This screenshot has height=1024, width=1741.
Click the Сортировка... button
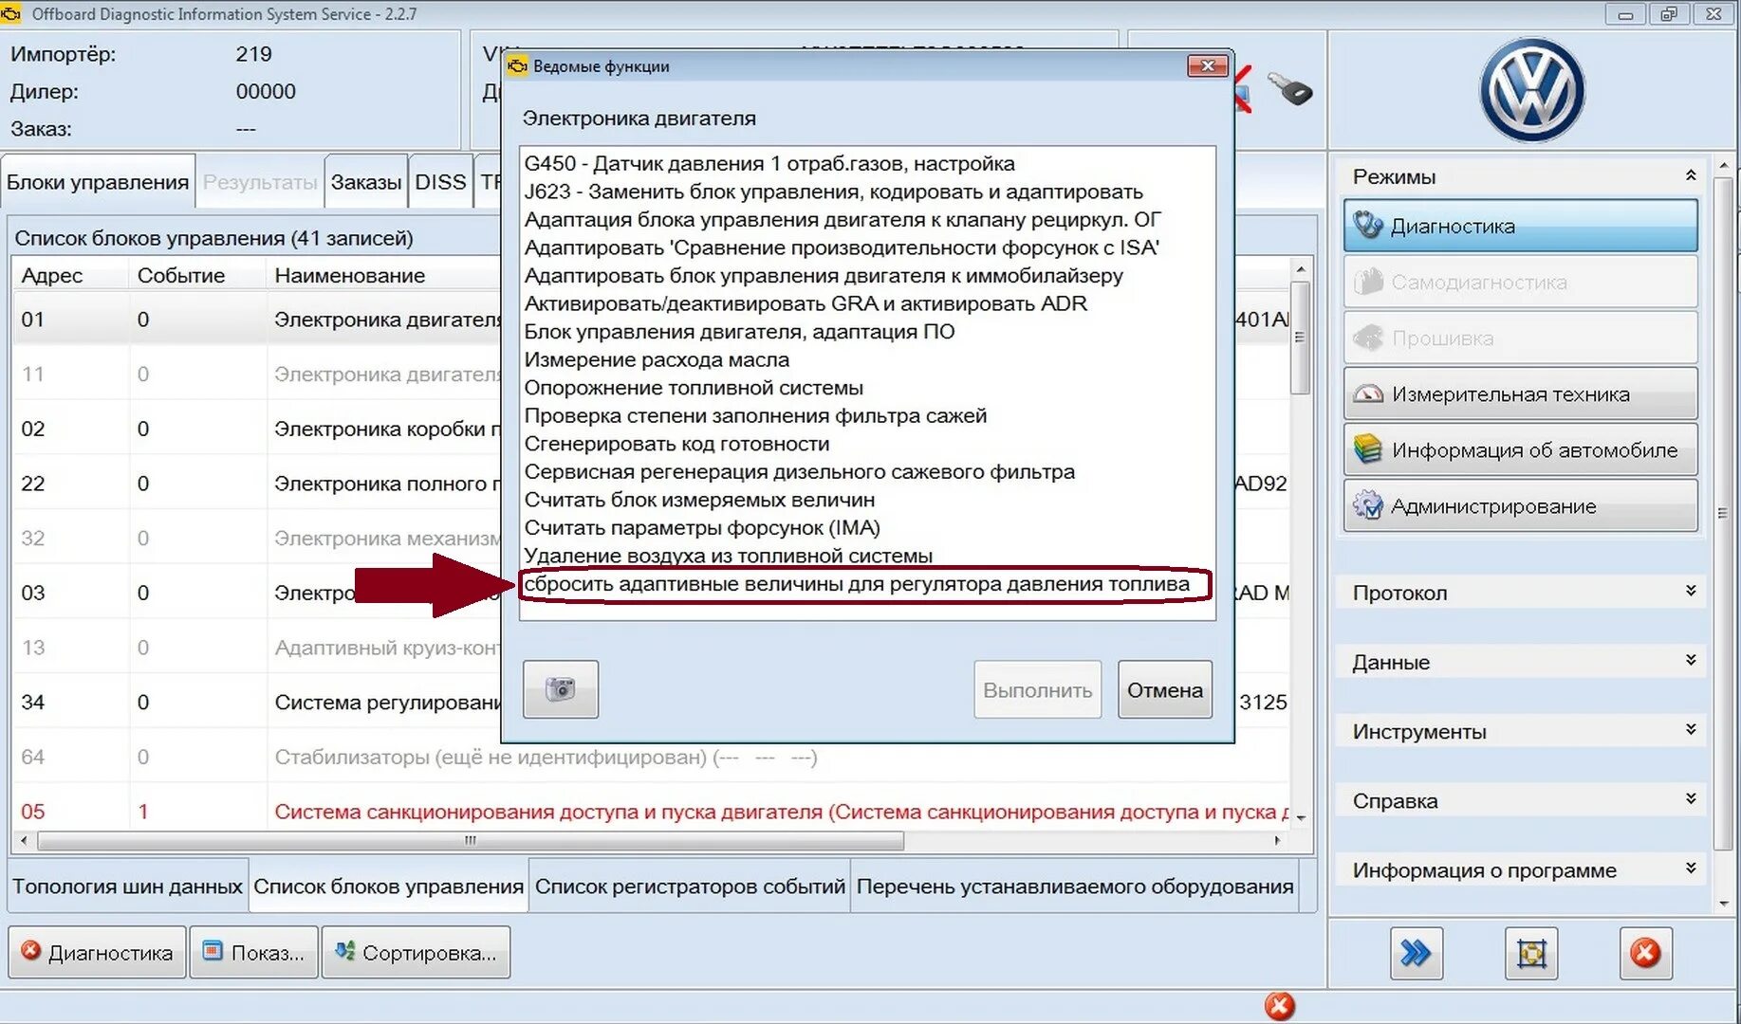(x=417, y=952)
